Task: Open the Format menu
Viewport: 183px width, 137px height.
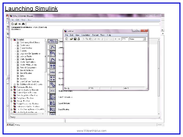Action: tap(95, 35)
